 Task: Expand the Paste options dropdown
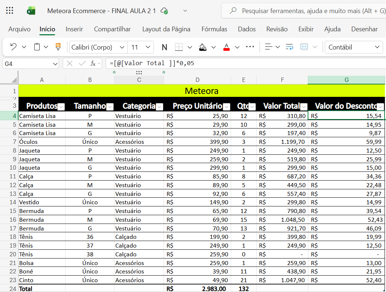[46, 47]
